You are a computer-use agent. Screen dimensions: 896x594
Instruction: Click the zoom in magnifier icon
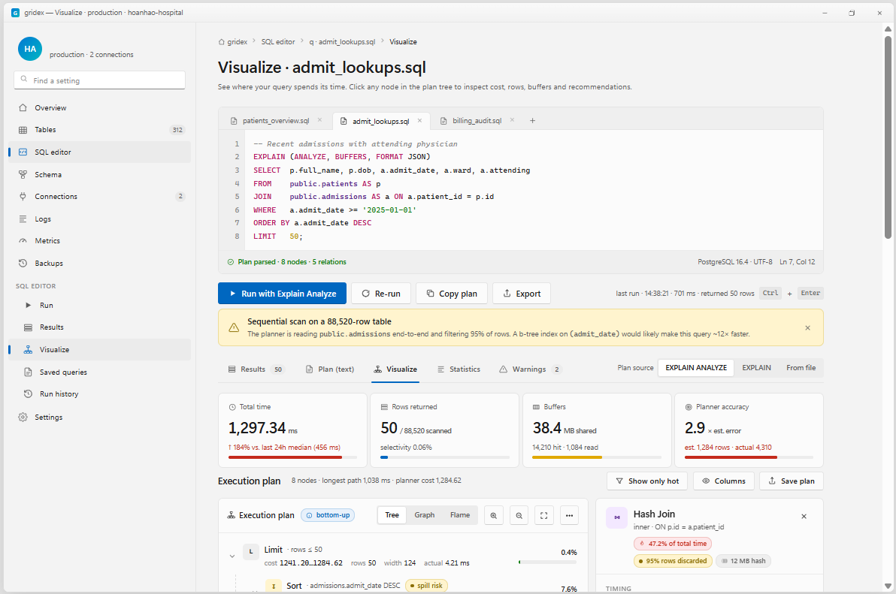493,515
